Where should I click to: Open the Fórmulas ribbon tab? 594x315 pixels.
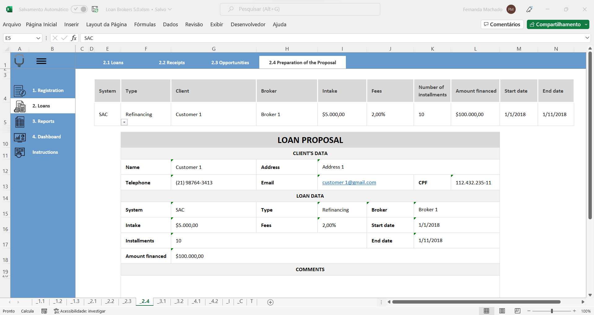145,24
